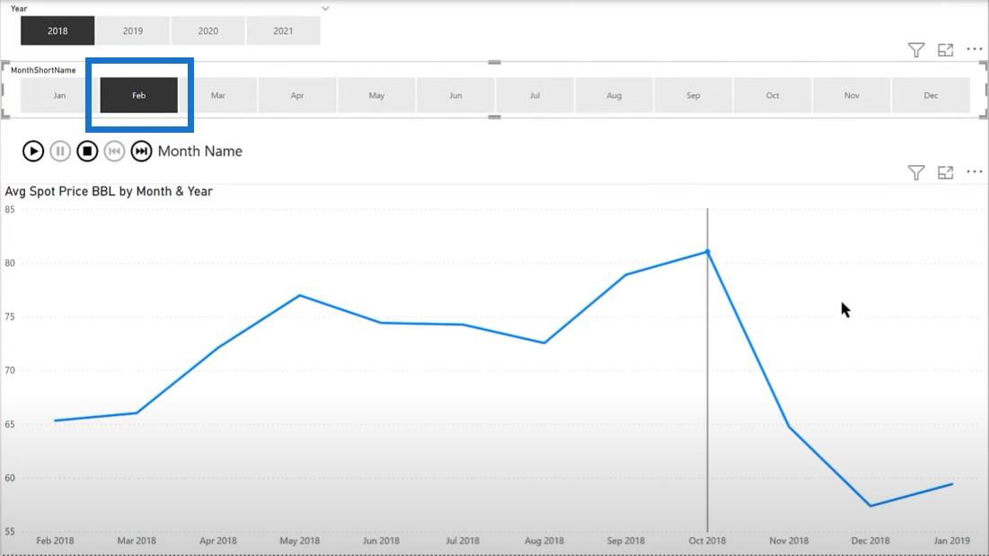989x556 pixels.
Task: Select the Oct month tile
Action: (773, 95)
